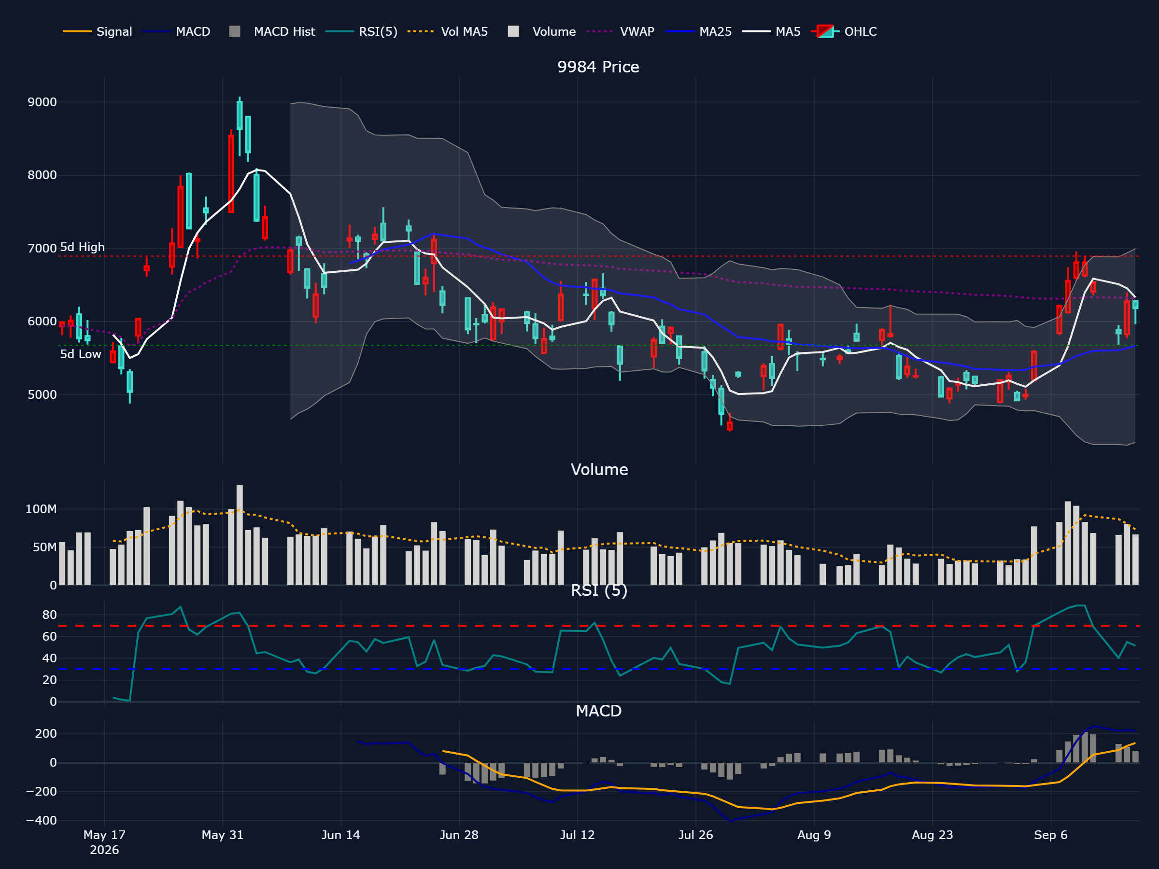Click the white Volume swatch in the legend
Image resolution: width=1159 pixels, height=869 pixels.
click(513, 31)
